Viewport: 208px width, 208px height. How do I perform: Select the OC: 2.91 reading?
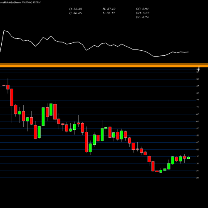point(142,9)
